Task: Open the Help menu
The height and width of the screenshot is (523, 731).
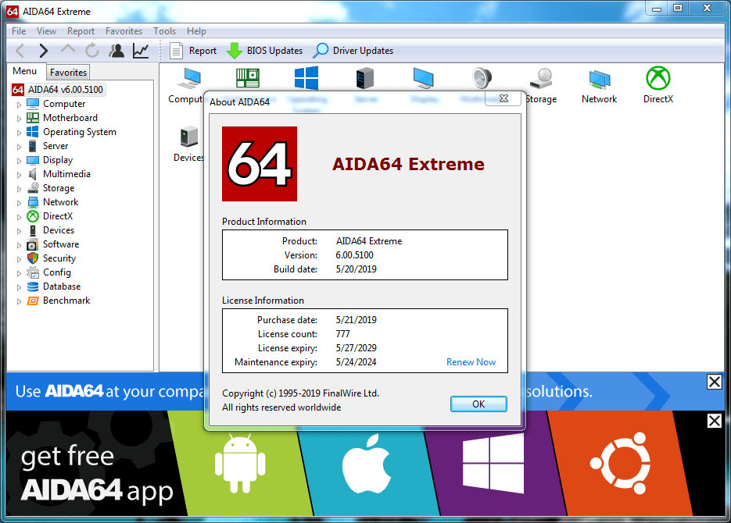Action: pyautogui.click(x=196, y=31)
